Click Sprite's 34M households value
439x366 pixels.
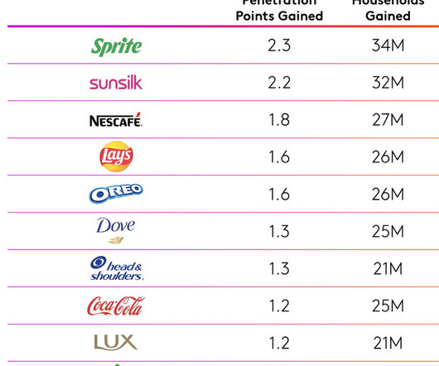pos(388,46)
